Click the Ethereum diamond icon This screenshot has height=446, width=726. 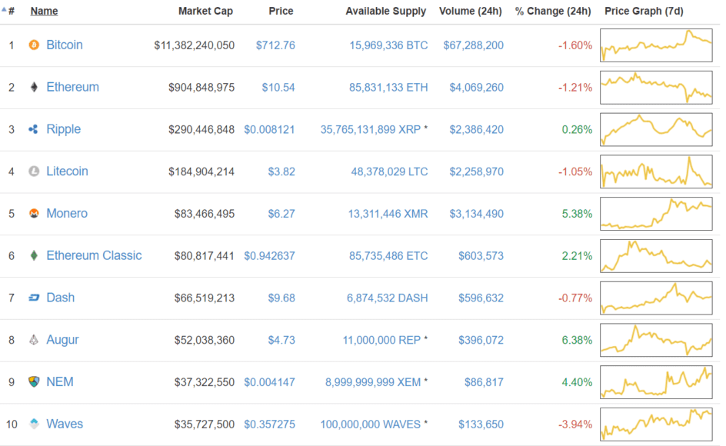tap(34, 87)
